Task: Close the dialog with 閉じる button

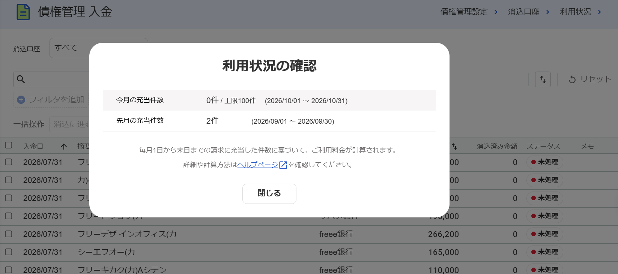Action: tap(269, 194)
